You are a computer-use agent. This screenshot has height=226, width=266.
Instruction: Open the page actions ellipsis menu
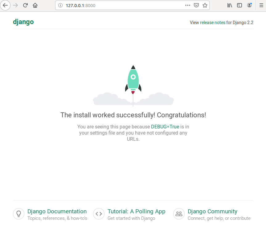coord(188,5)
